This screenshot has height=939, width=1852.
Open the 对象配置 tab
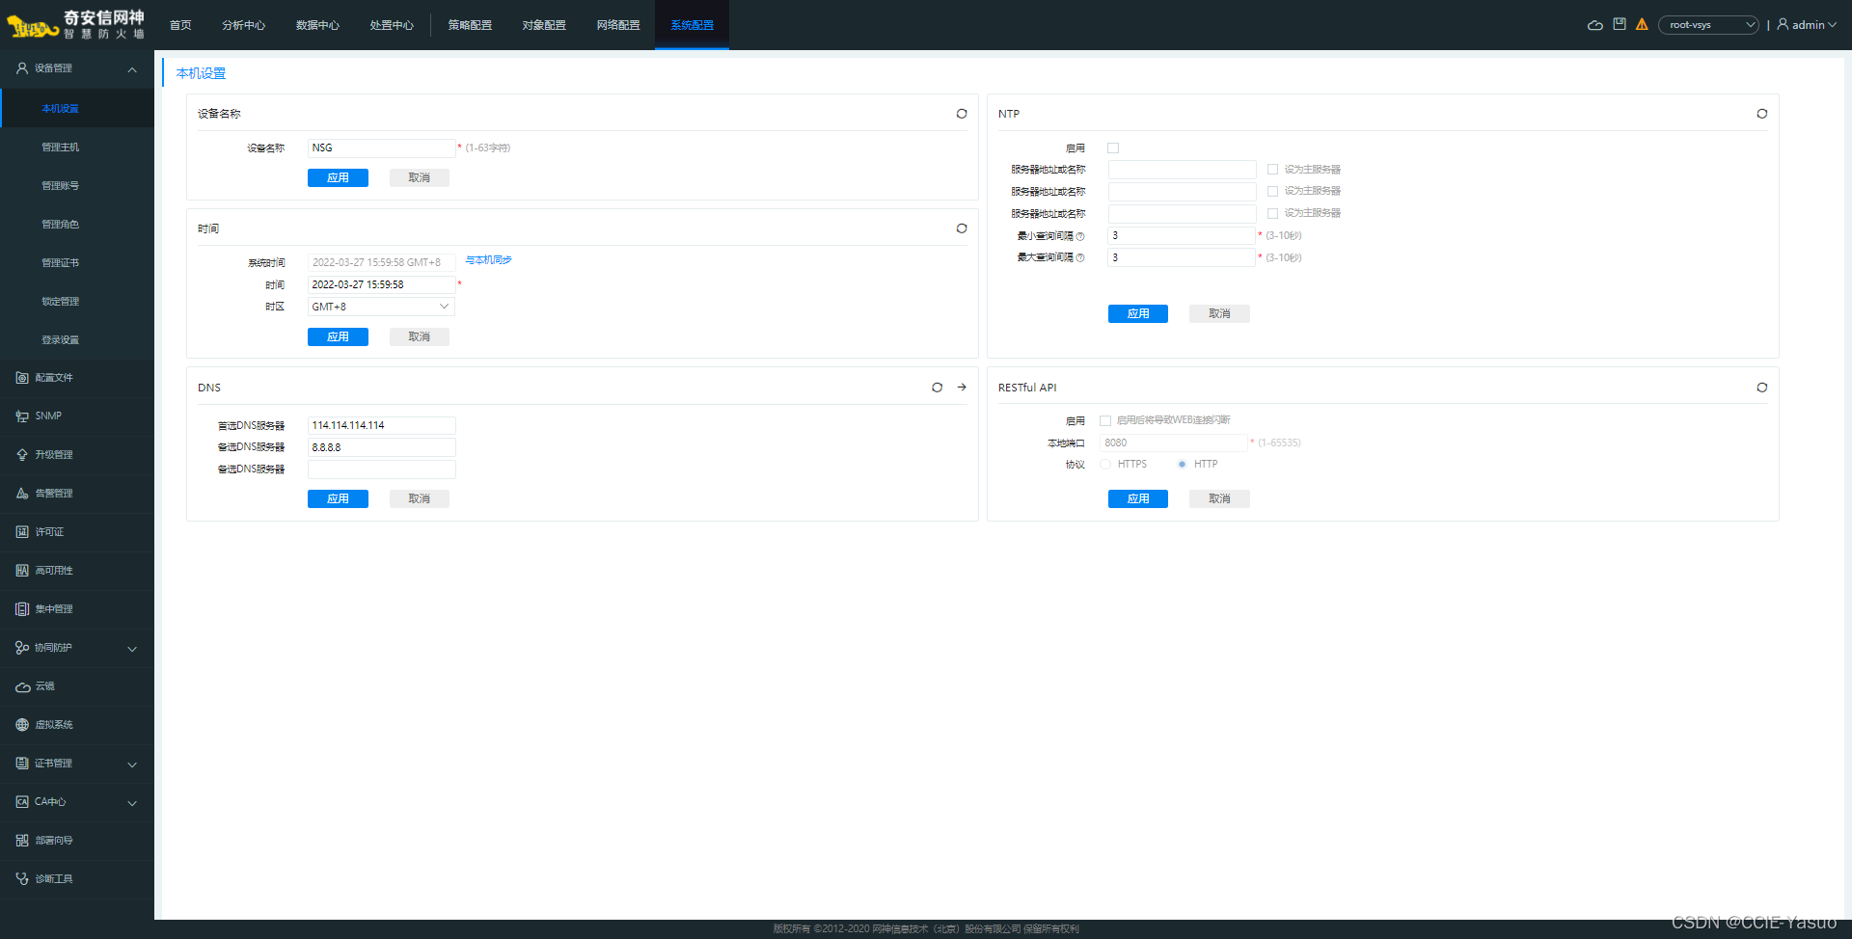[544, 25]
